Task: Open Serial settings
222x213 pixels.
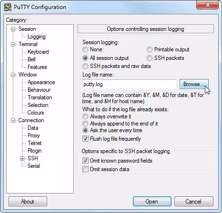Action: point(34,166)
